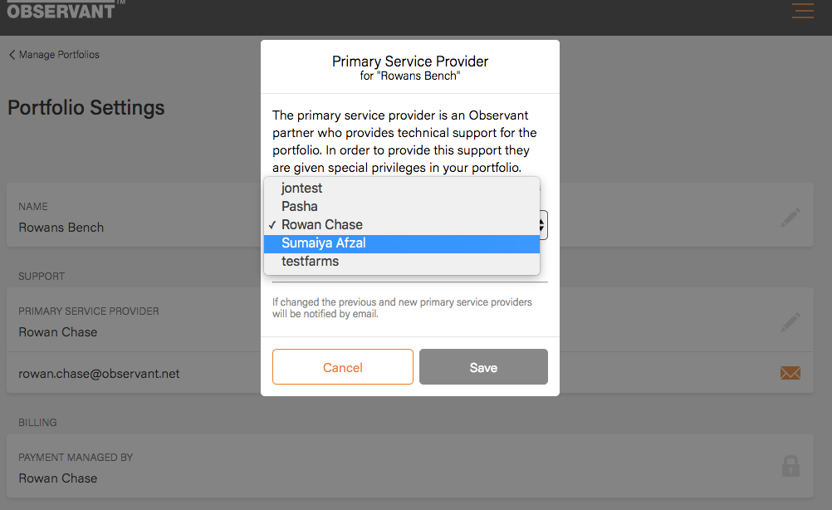Click the lock icon beside Payment Managed By

point(790,467)
